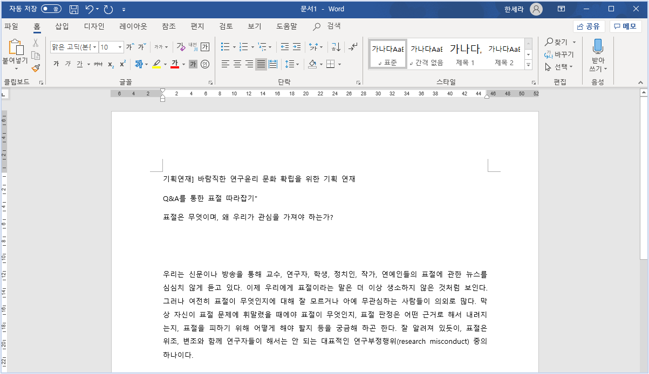Click the enclosed character (인) icon
This screenshot has height=374, width=649.
[205, 64]
